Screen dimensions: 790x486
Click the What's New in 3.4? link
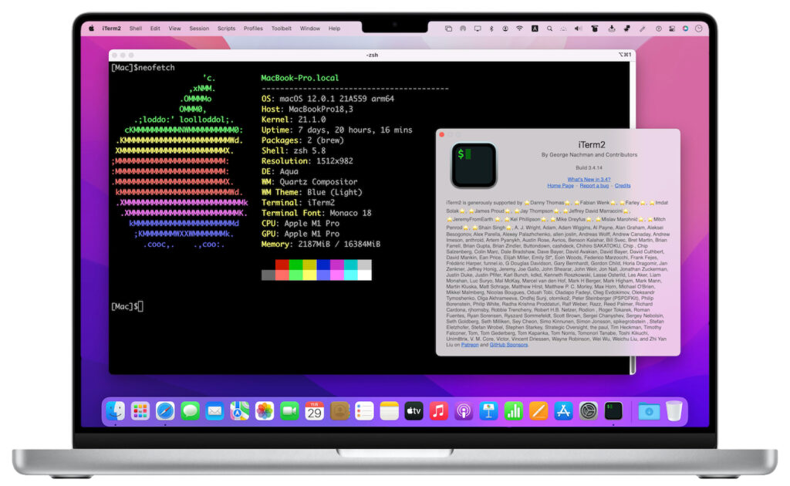point(589,179)
